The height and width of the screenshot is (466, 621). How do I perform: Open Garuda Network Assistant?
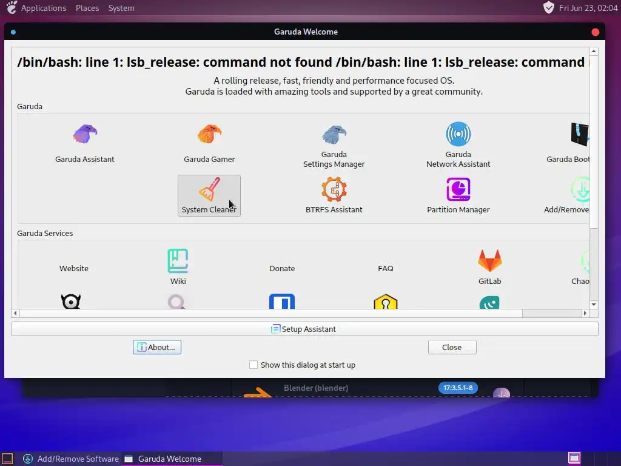(x=458, y=146)
